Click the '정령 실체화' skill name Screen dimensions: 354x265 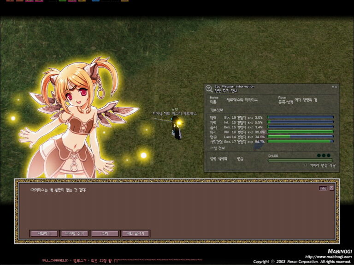pos(218,159)
